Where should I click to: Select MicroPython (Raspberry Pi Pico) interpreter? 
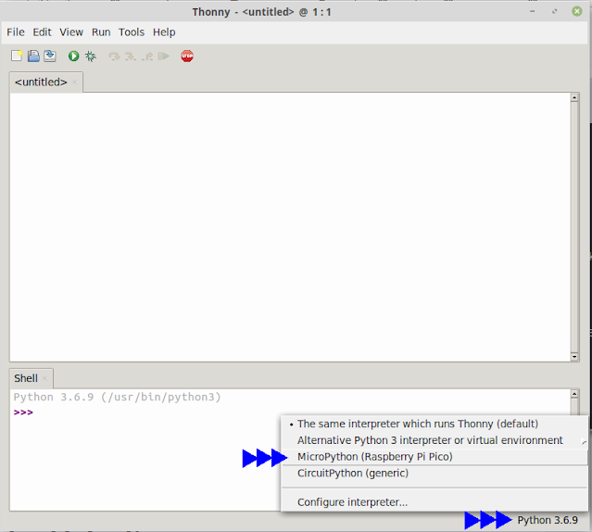pyautogui.click(x=435, y=457)
